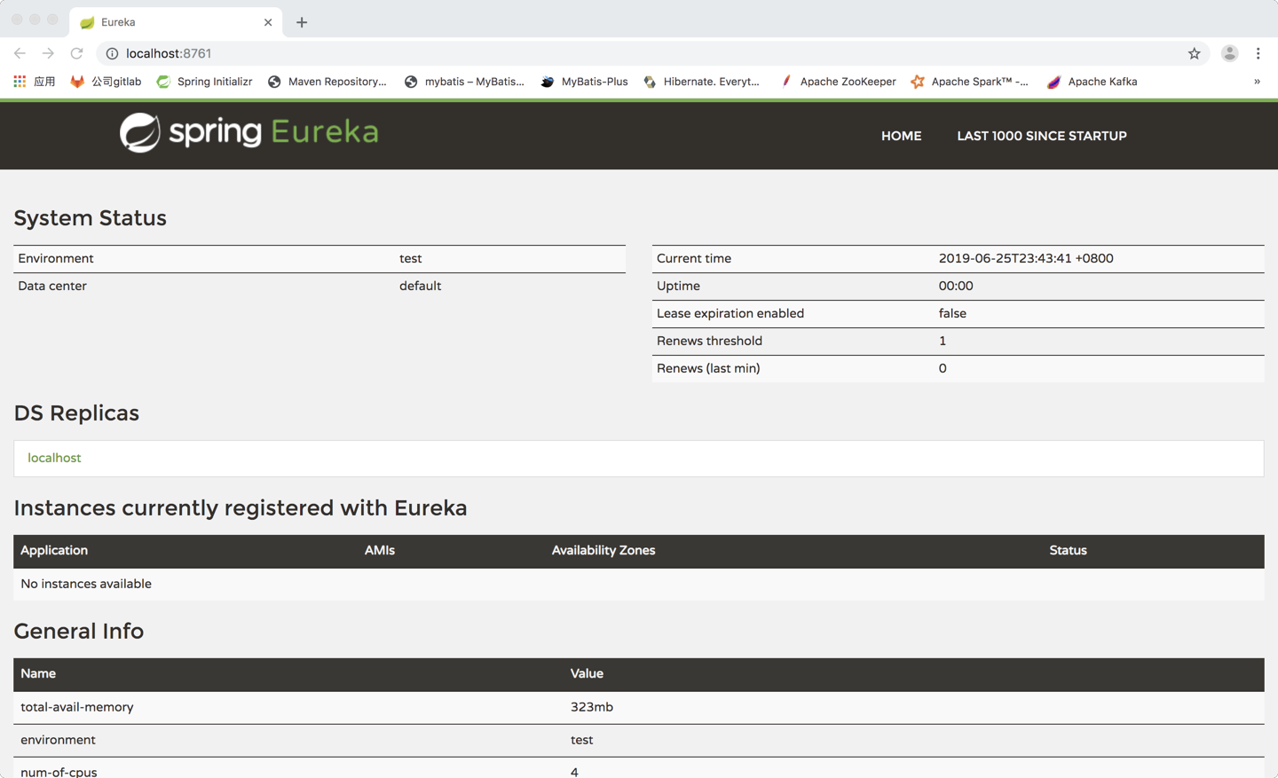Click the localhost replica link
1278x778 pixels.
tap(54, 458)
